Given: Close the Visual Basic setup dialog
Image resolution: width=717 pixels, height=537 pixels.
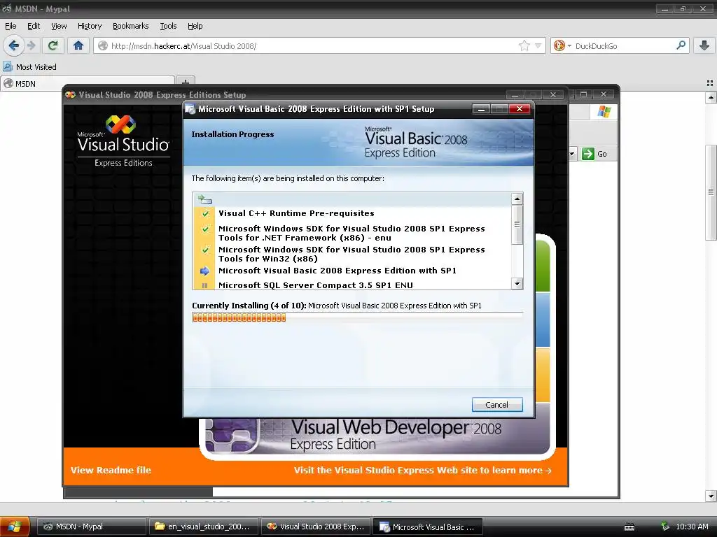Looking at the screenshot, I should pyautogui.click(x=520, y=108).
